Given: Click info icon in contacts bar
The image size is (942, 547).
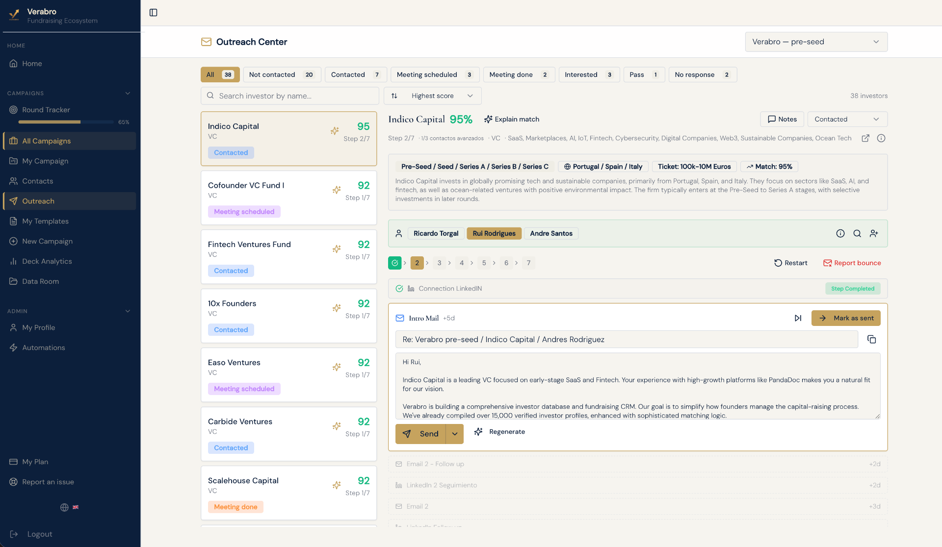Looking at the screenshot, I should tap(840, 233).
